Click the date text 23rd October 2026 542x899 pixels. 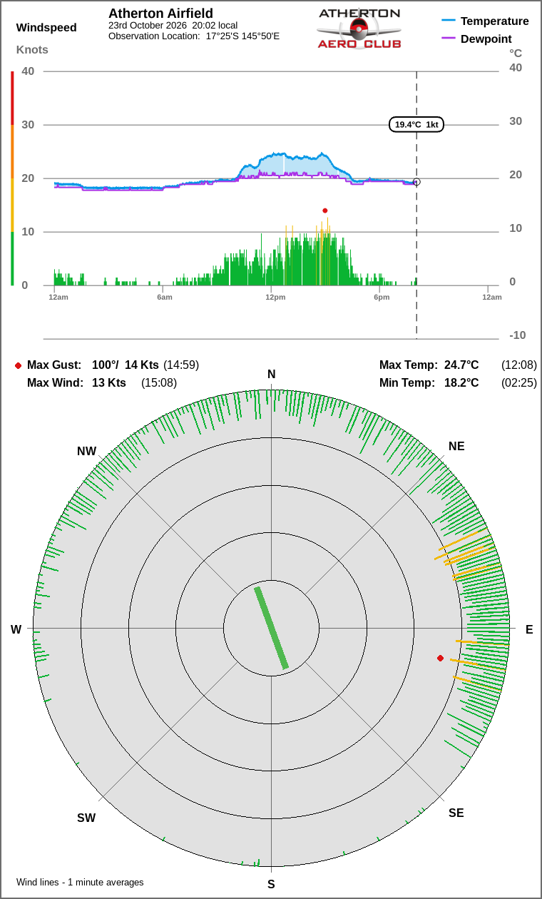(148, 25)
